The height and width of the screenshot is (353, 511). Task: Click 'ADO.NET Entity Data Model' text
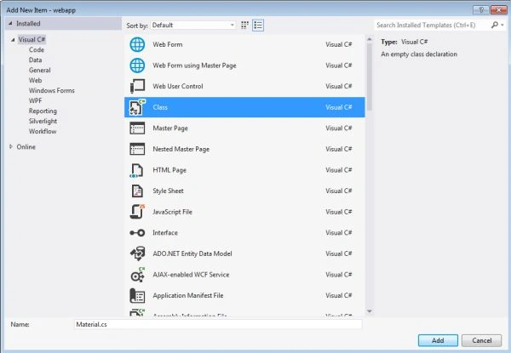pos(192,253)
